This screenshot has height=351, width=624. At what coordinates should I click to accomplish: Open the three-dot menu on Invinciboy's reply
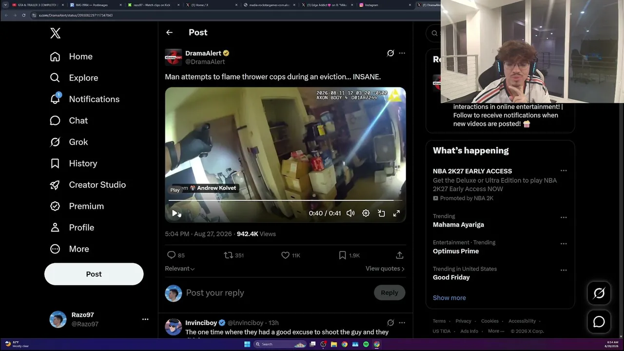point(402,323)
